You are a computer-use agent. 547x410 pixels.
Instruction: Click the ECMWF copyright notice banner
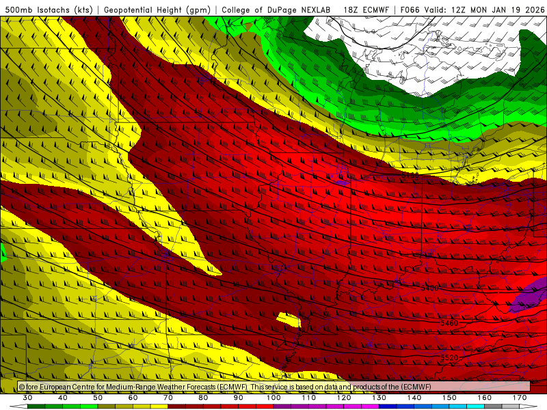pos(274,387)
